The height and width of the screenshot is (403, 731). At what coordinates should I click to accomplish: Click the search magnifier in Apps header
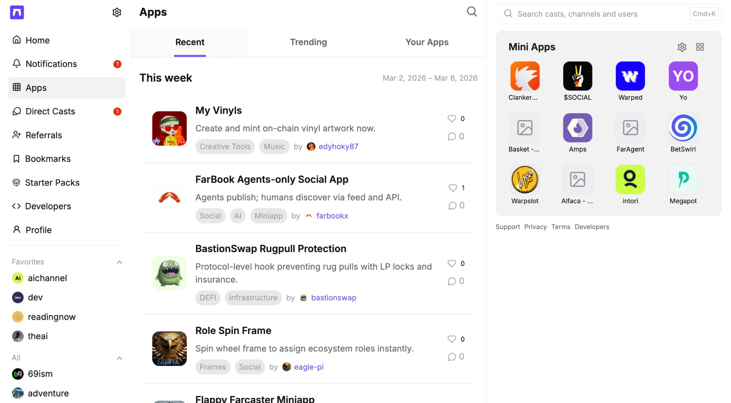click(x=472, y=12)
